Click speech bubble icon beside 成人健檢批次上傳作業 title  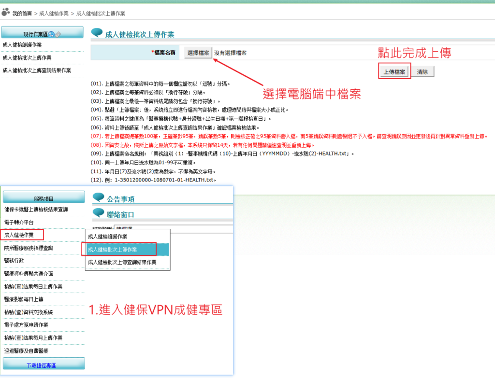pyautogui.click(x=97, y=33)
